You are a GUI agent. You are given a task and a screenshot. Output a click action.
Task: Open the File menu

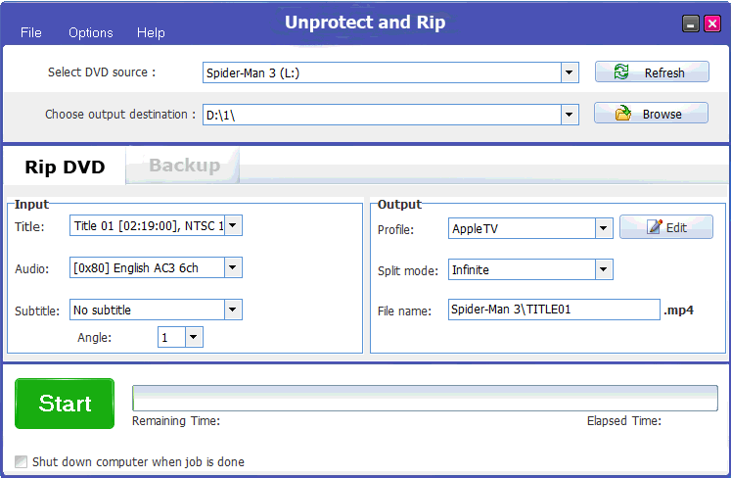tap(31, 32)
